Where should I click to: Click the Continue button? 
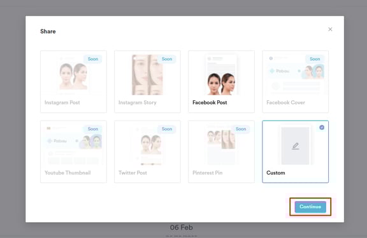coord(310,207)
